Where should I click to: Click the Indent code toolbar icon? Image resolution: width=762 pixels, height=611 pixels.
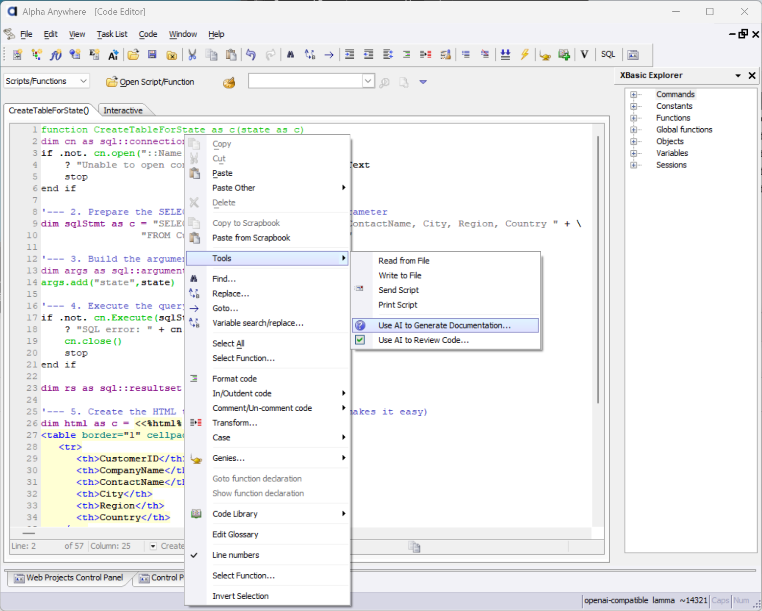coord(349,54)
